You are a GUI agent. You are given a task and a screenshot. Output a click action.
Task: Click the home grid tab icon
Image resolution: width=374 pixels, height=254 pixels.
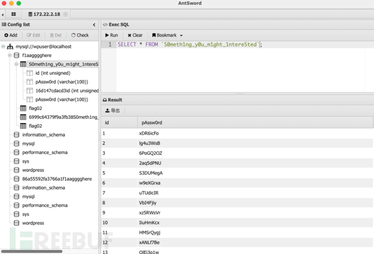pos(13,14)
